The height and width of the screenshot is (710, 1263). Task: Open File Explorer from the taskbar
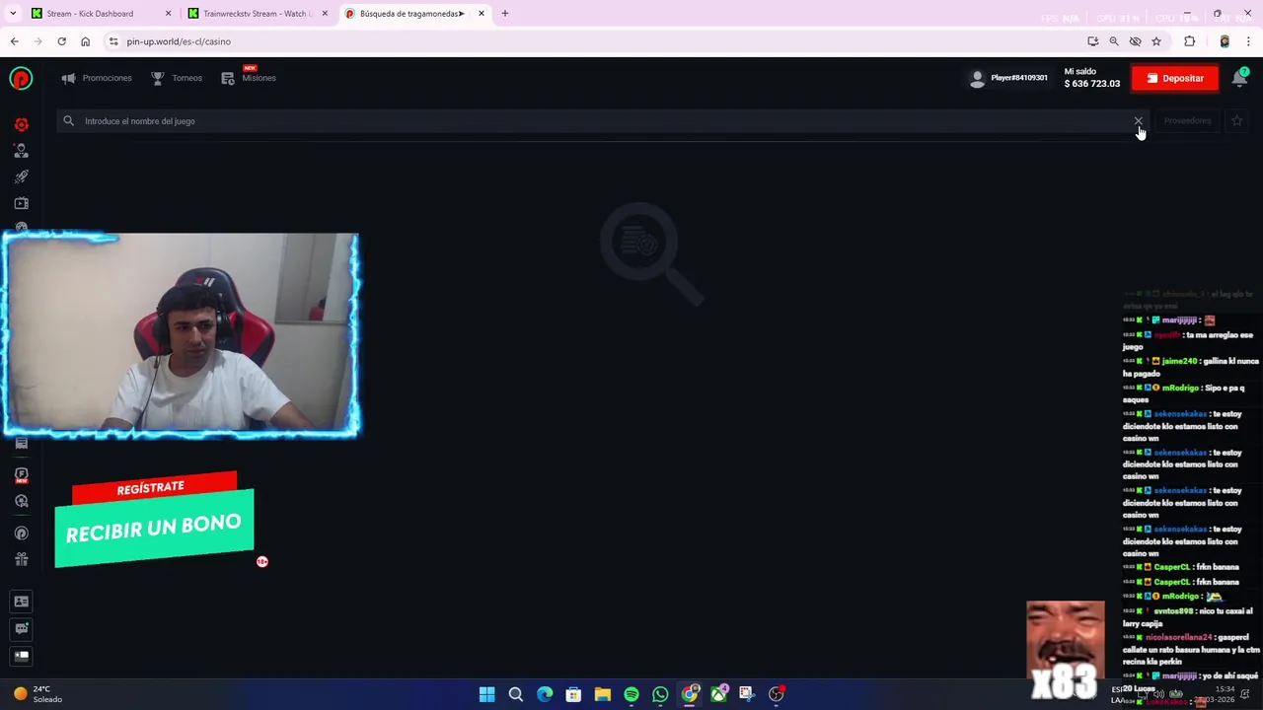[x=602, y=694]
